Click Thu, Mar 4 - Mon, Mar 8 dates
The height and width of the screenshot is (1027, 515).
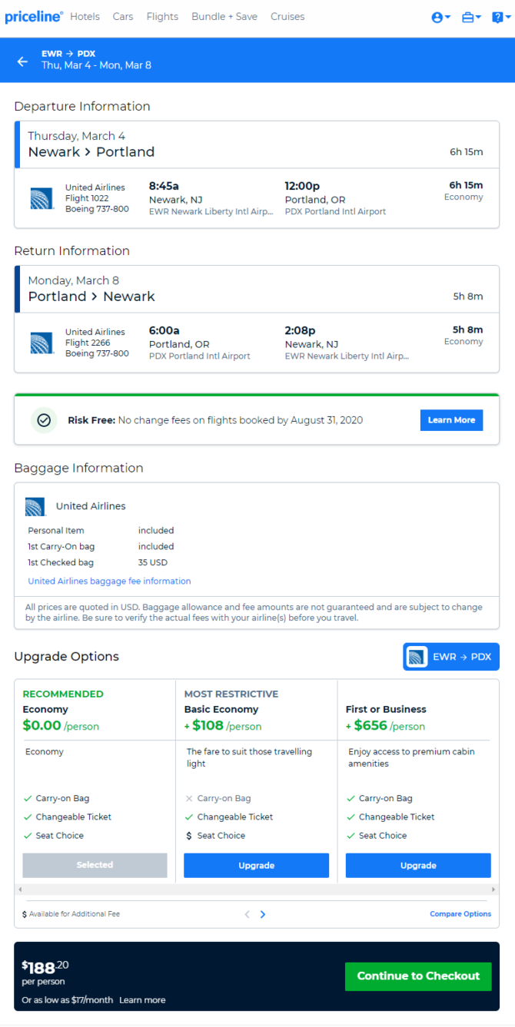click(x=96, y=66)
